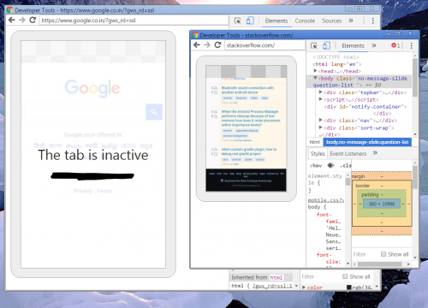Show more sidebar tabs after Event Listeners
Image resolution: width=428 pixels, height=308 pixels.
(375, 153)
